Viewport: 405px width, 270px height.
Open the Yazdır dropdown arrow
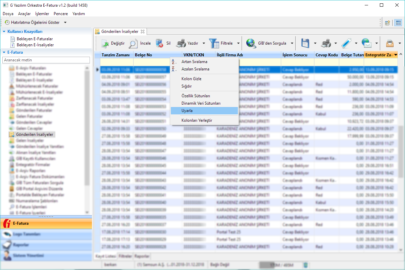(204, 43)
